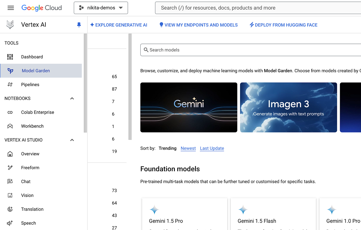
Task: Select the Speech tool
Action: [x=28, y=223]
